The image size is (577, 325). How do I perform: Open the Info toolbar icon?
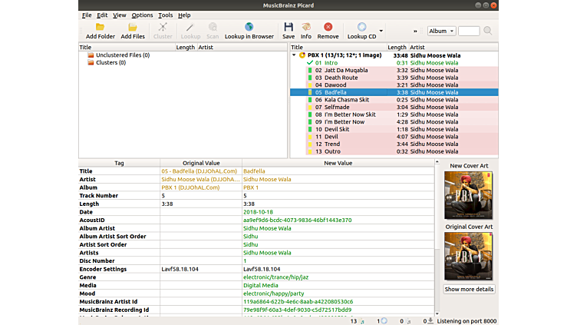pos(306,28)
